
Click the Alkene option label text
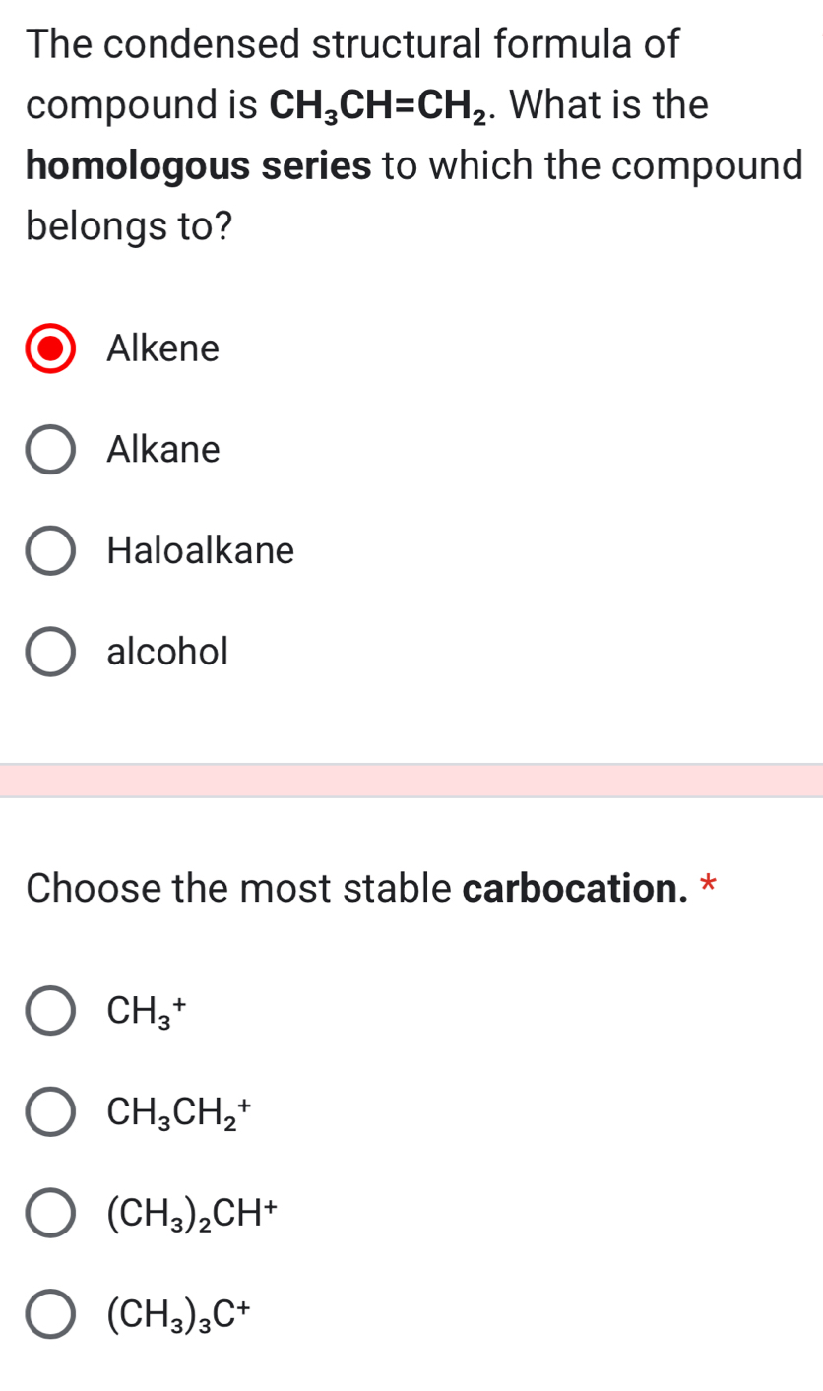pos(163,349)
